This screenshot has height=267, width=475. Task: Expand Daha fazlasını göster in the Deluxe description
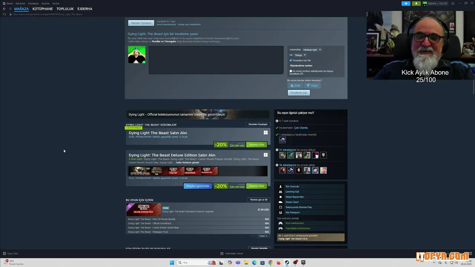click(187, 162)
